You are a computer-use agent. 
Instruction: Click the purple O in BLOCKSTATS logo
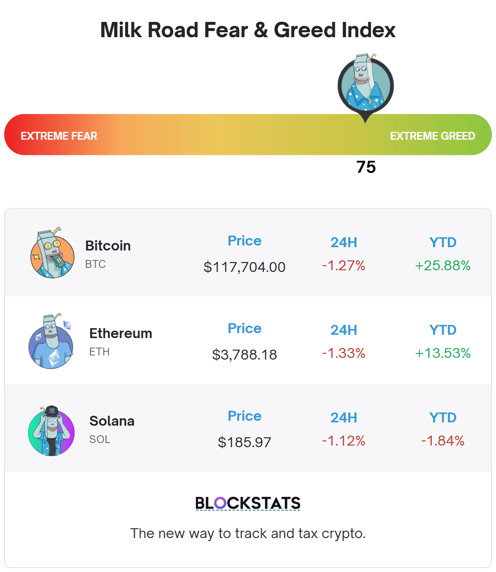[x=221, y=503]
